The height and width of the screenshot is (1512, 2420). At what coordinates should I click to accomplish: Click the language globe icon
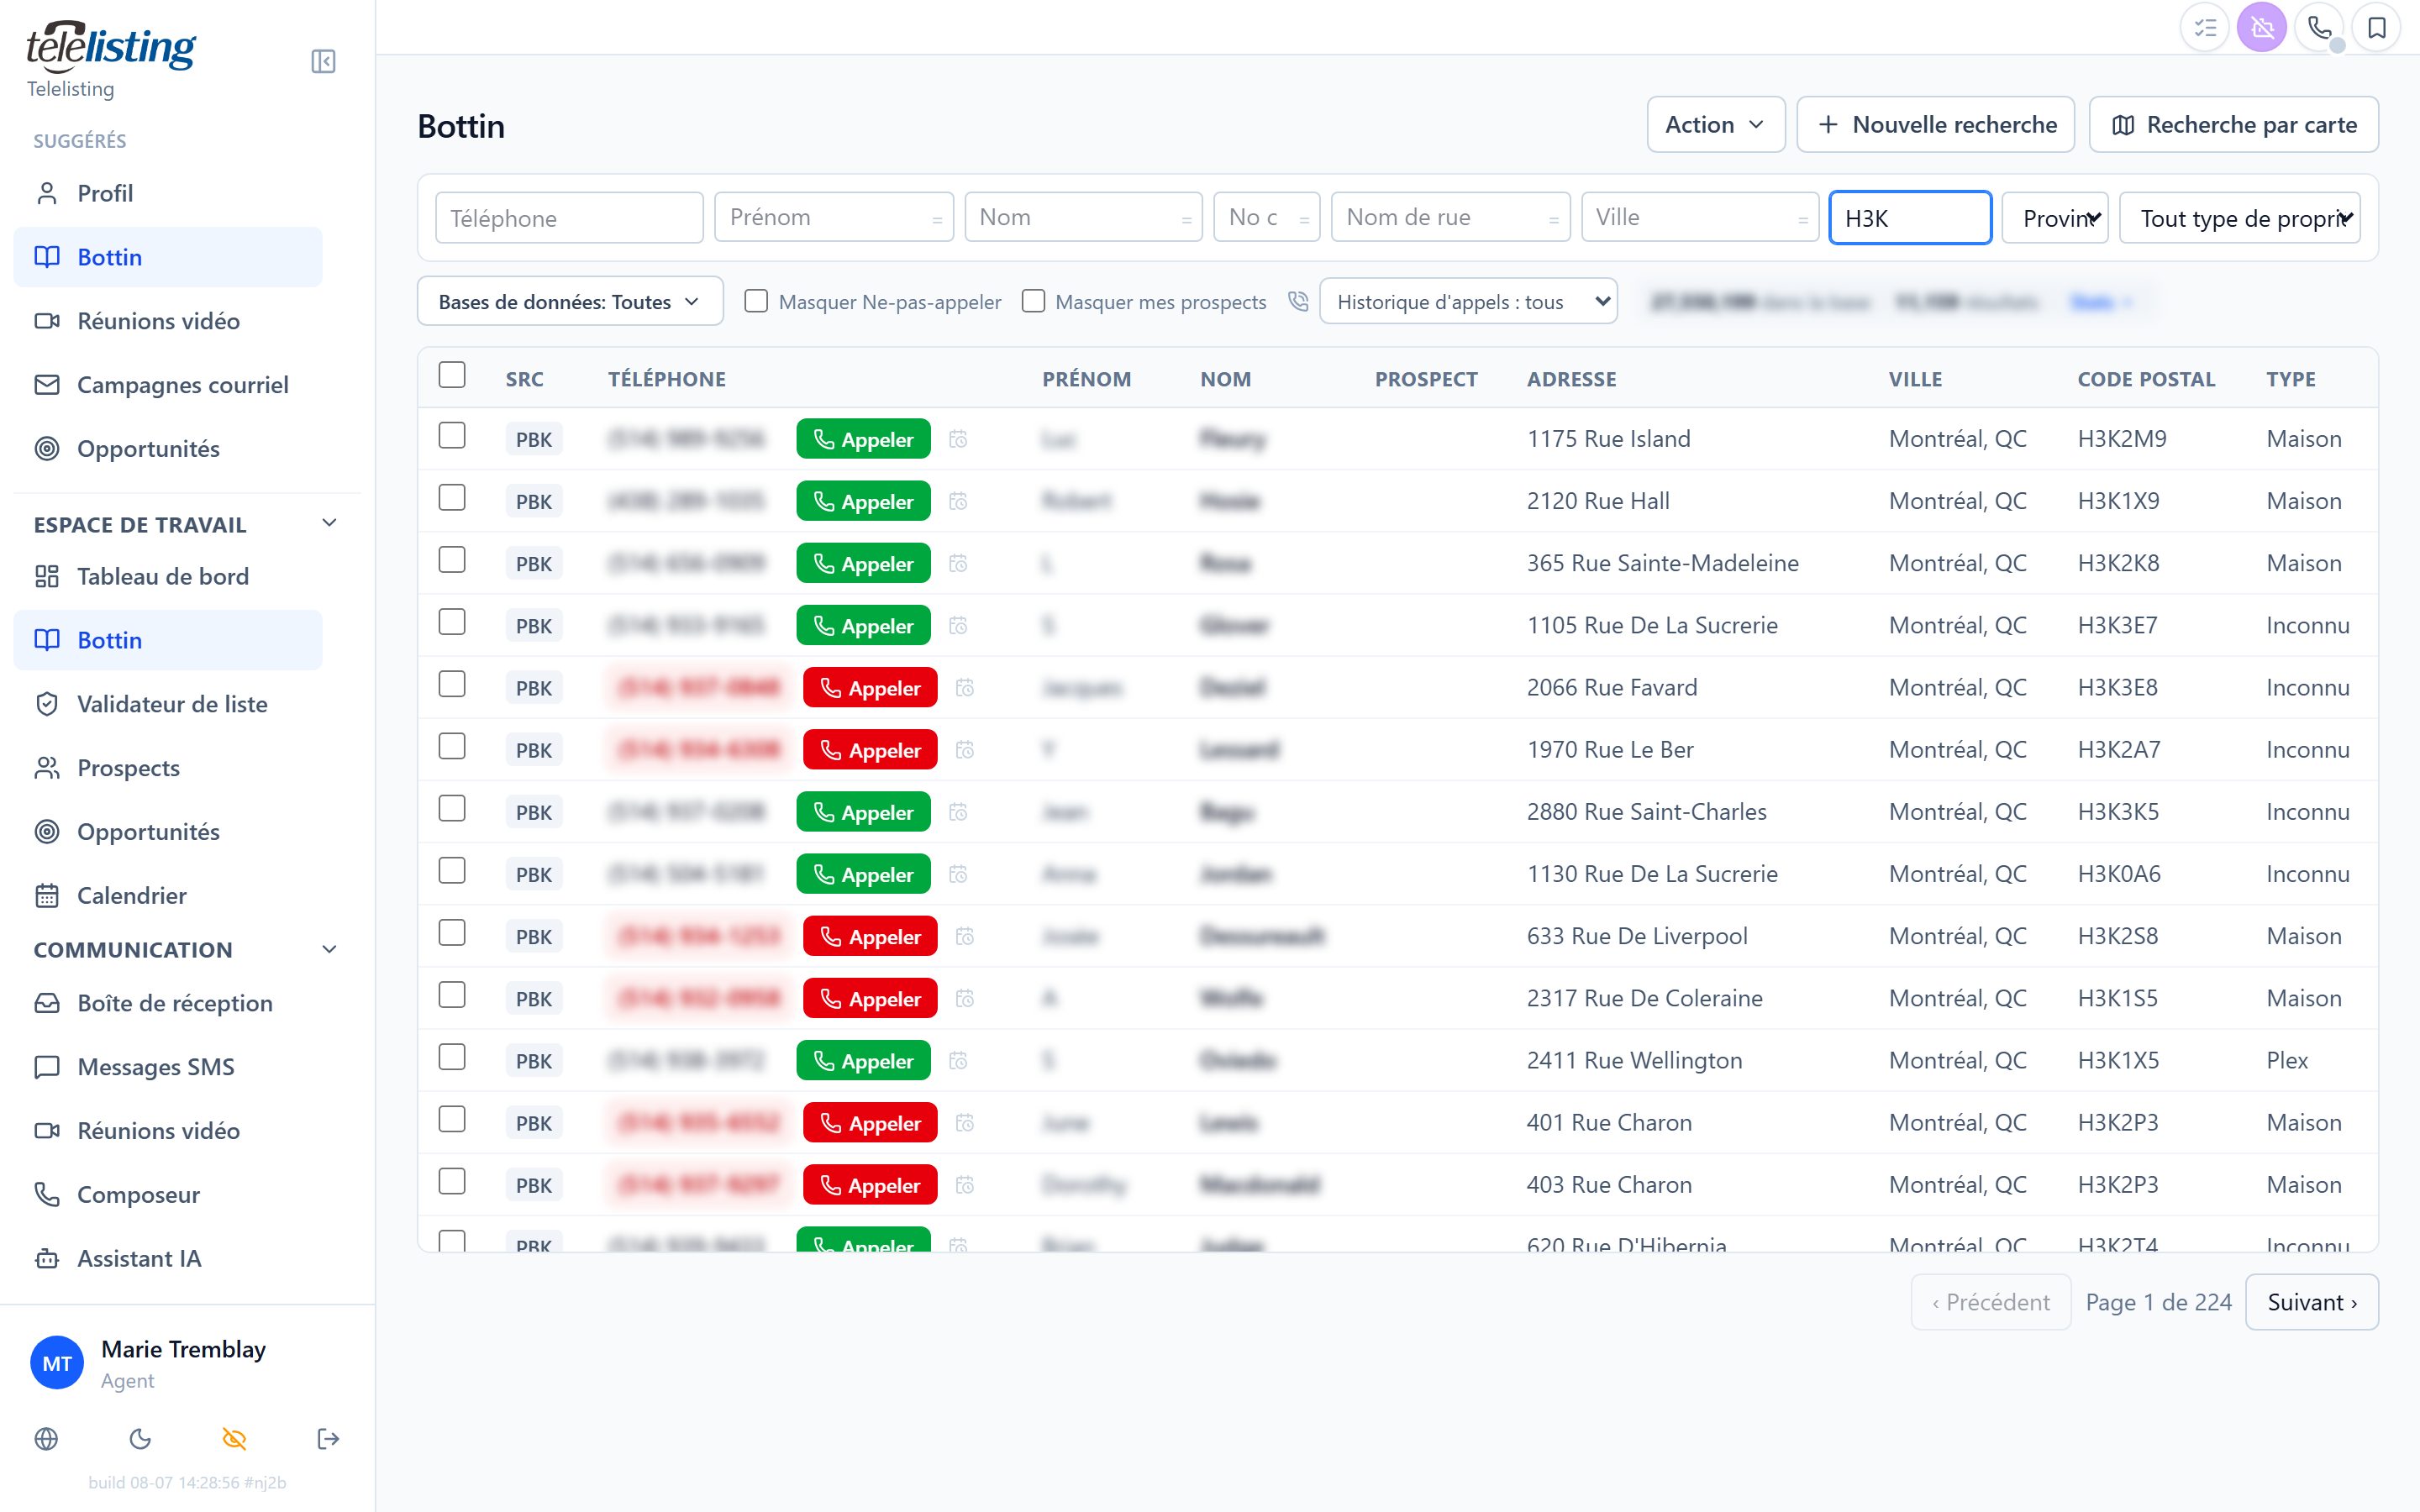[46, 1438]
